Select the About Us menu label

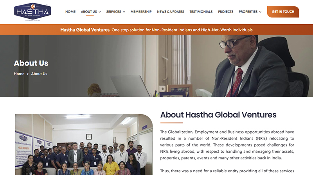(x=89, y=12)
